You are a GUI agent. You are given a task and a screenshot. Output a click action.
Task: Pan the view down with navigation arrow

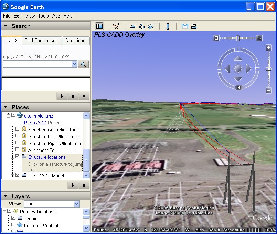pos(238,79)
